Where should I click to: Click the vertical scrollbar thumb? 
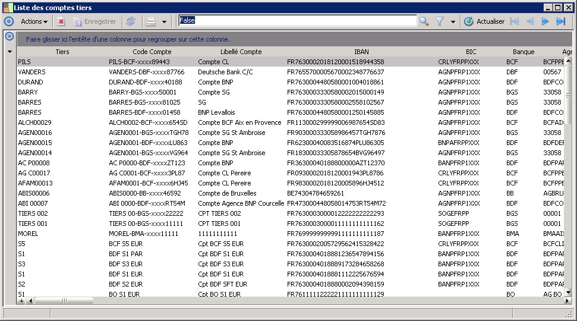tap(568, 95)
